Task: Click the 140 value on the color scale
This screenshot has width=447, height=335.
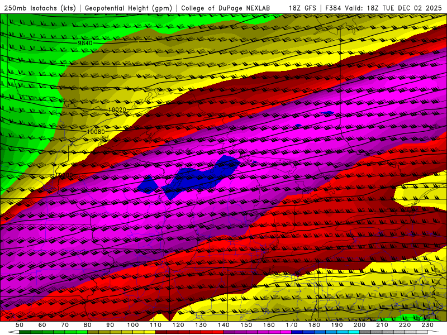Action: 223,325
